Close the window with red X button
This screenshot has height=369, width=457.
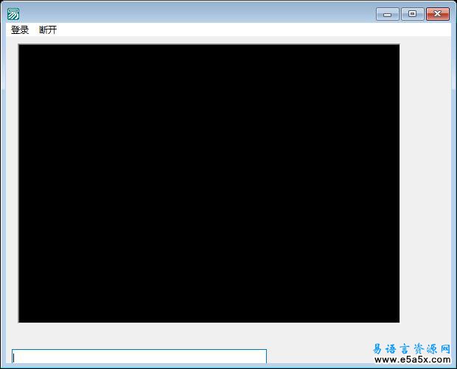tap(438, 14)
